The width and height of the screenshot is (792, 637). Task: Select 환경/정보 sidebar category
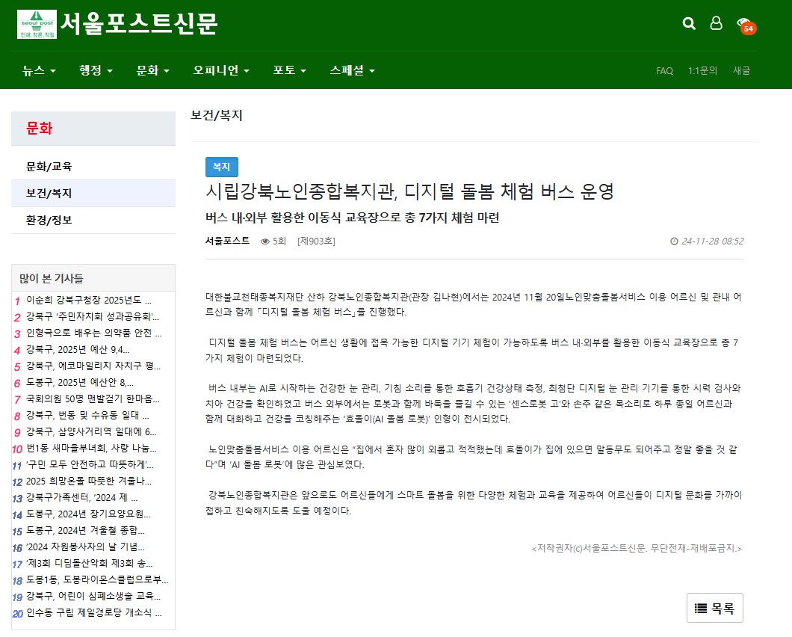[49, 220]
